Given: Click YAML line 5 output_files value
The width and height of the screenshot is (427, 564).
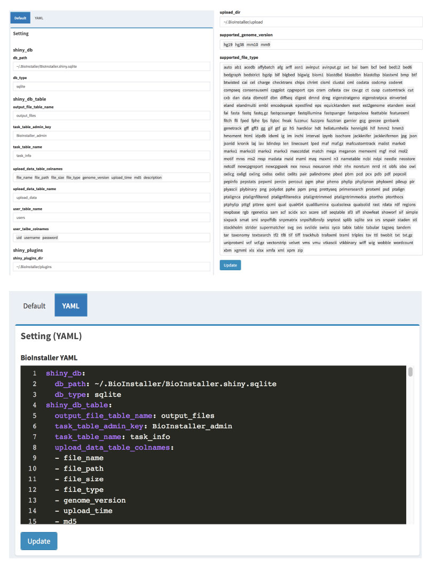Looking at the screenshot, I should [188, 416].
